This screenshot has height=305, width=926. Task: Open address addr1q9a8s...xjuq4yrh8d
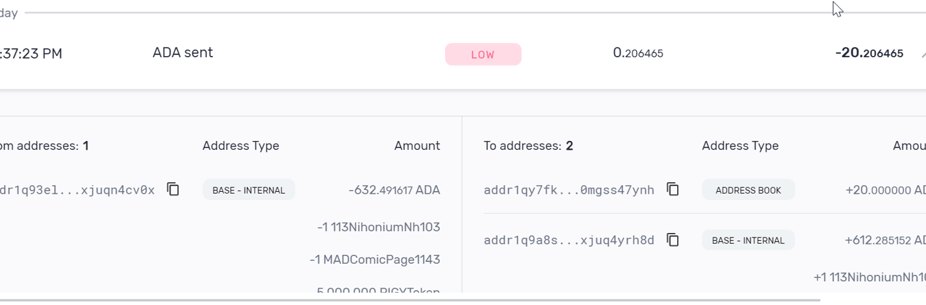568,241
